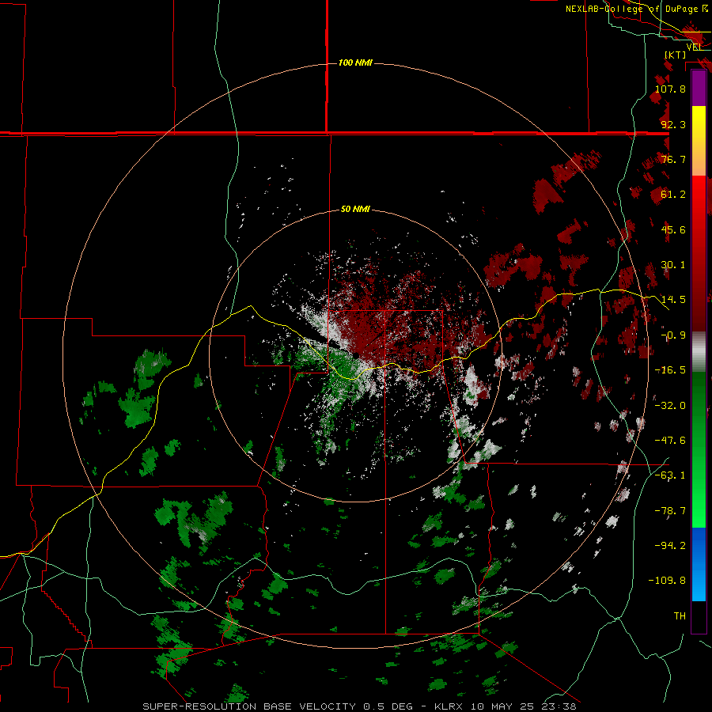Click the NEXLAB-College of DuPage watermark text
The width and height of the screenshot is (712, 712).
[637, 9]
